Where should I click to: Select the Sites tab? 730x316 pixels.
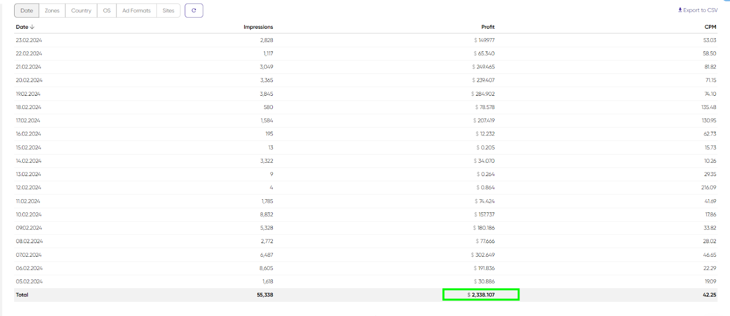coord(168,10)
